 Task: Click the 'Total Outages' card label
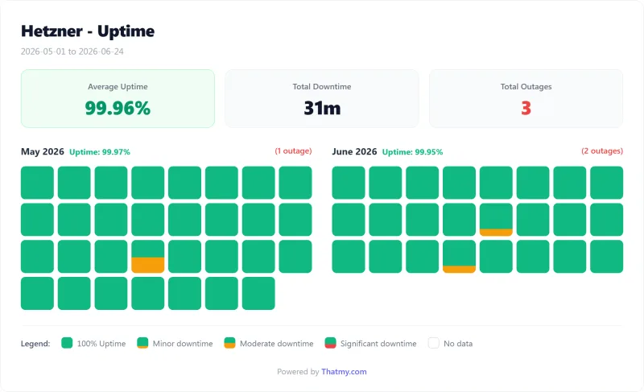coord(526,87)
